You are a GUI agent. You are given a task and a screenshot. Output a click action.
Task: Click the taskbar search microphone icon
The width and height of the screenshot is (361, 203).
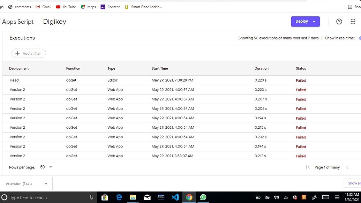(91, 197)
